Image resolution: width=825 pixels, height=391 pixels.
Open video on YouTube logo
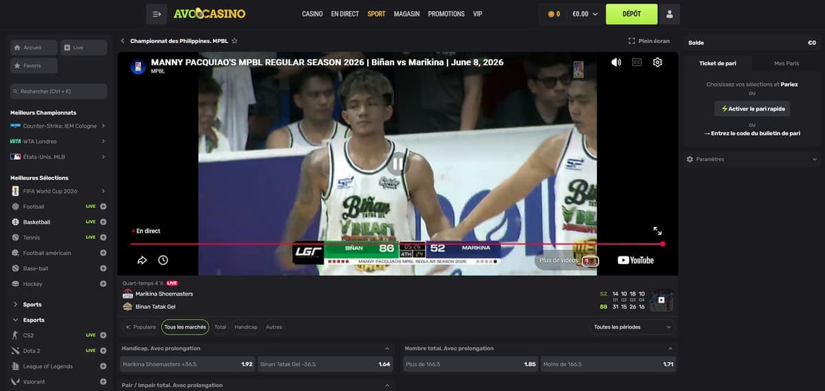(635, 260)
